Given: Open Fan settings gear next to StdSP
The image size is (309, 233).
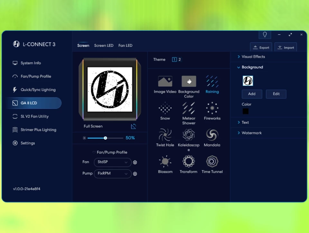Looking at the screenshot, I should [x=135, y=162].
